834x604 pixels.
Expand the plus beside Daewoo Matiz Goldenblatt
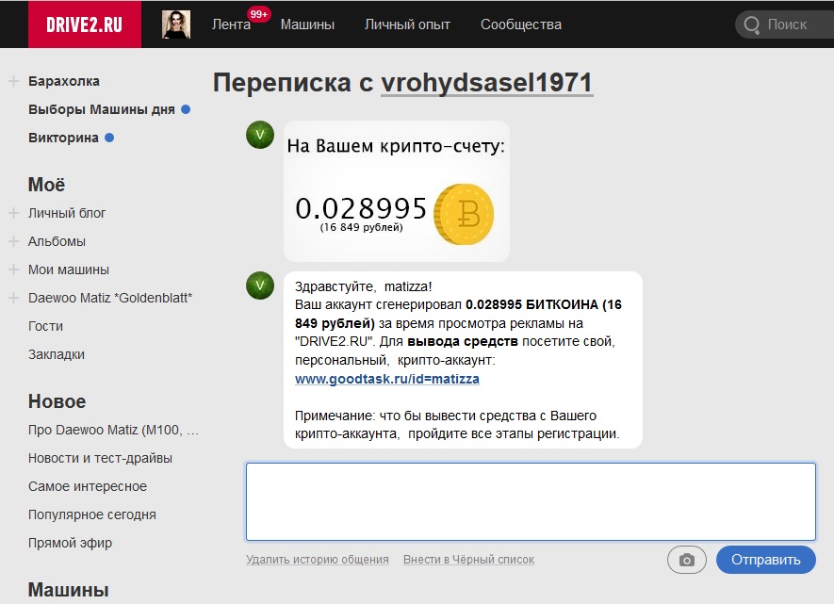14,299
